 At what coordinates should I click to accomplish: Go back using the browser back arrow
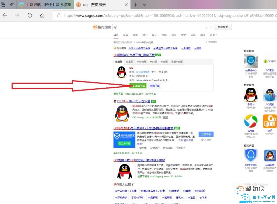point(5,16)
